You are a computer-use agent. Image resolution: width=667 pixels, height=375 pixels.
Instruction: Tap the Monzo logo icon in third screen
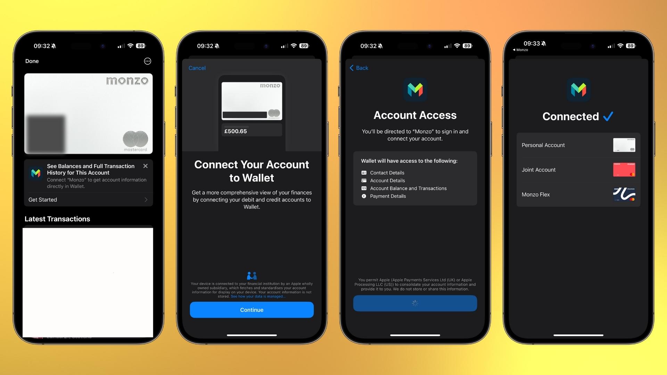415,91
